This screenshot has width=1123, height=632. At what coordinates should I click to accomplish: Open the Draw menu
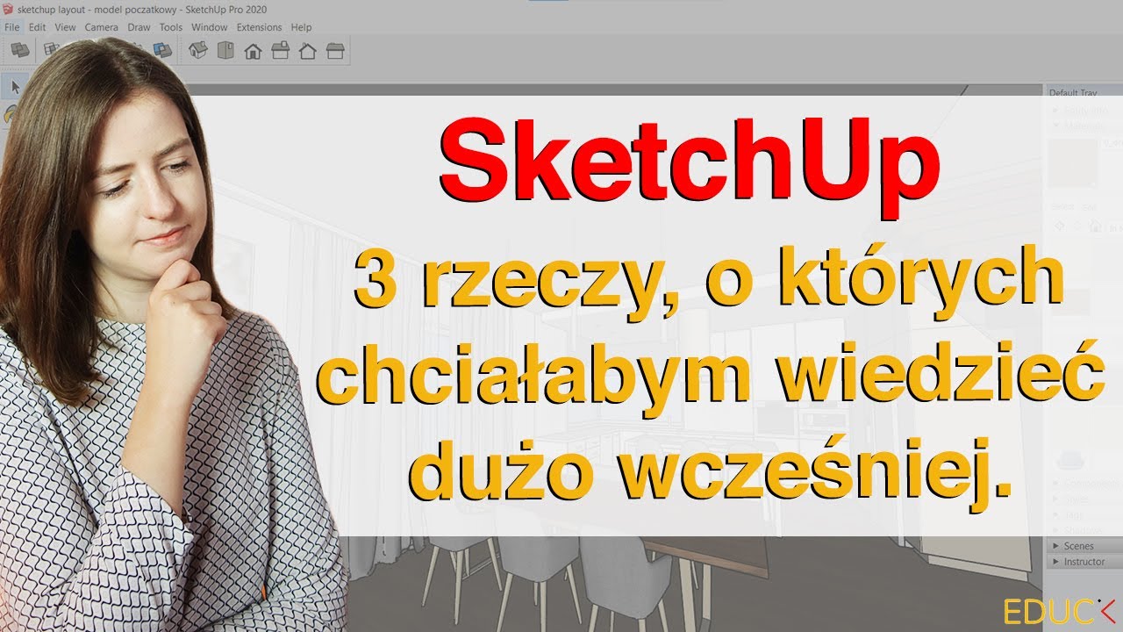[x=139, y=27]
